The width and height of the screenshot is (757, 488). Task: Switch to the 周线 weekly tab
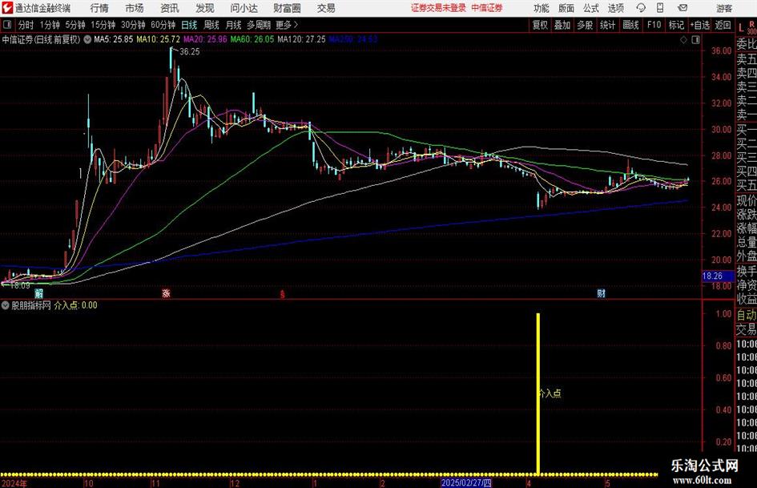(211, 25)
